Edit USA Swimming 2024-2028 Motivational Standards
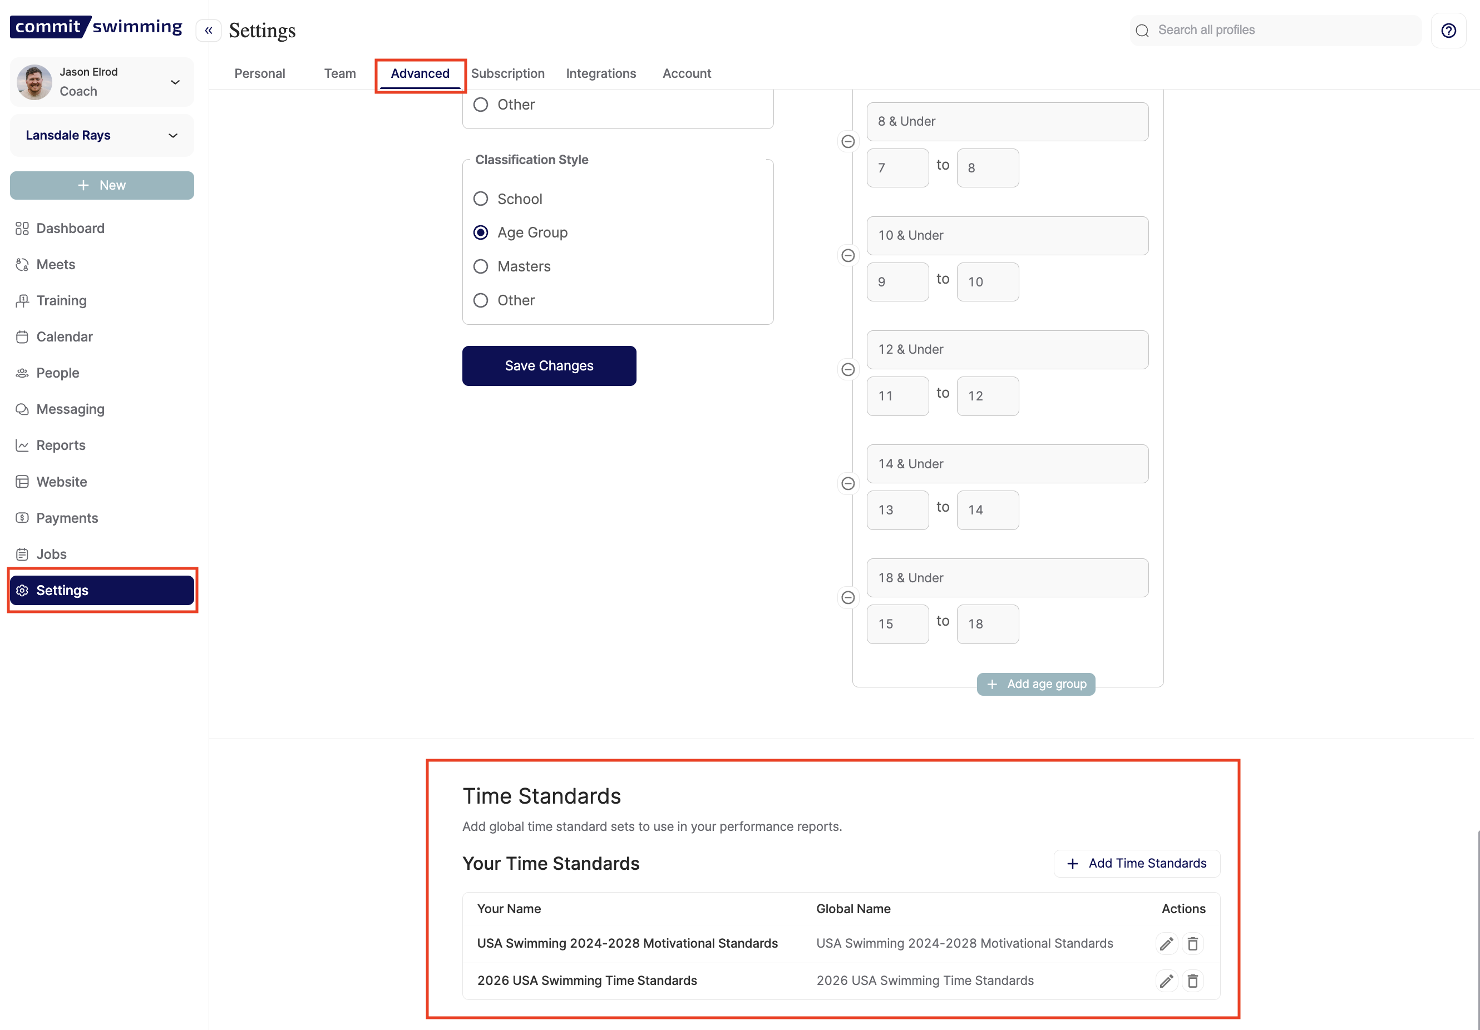Image resolution: width=1480 pixels, height=1030 pixels. (x=1166, y=944)
